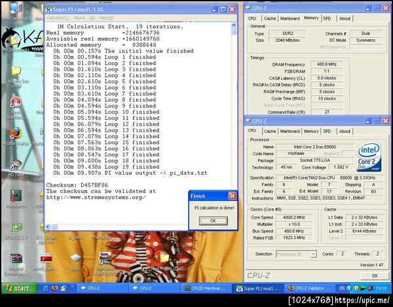Expand hidden system tray icons arrow
Viewport: 393px width, 307px height.
[349, 289]
